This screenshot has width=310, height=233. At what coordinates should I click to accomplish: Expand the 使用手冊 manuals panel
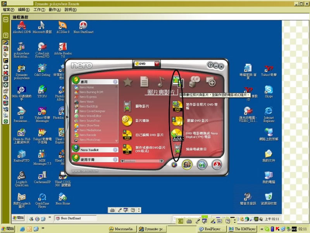(115, 160)
